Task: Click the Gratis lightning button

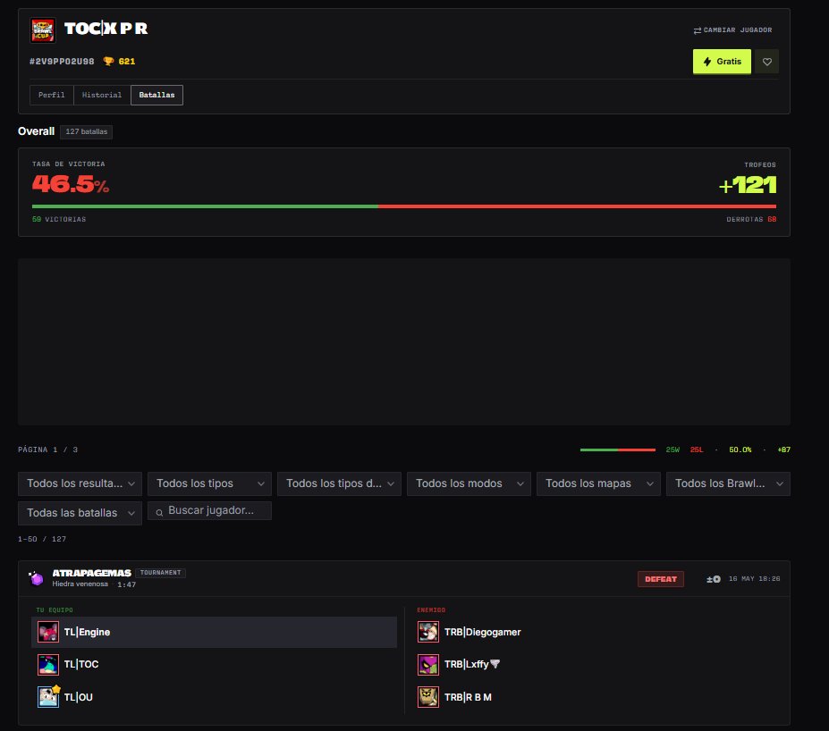Action: 722,62
